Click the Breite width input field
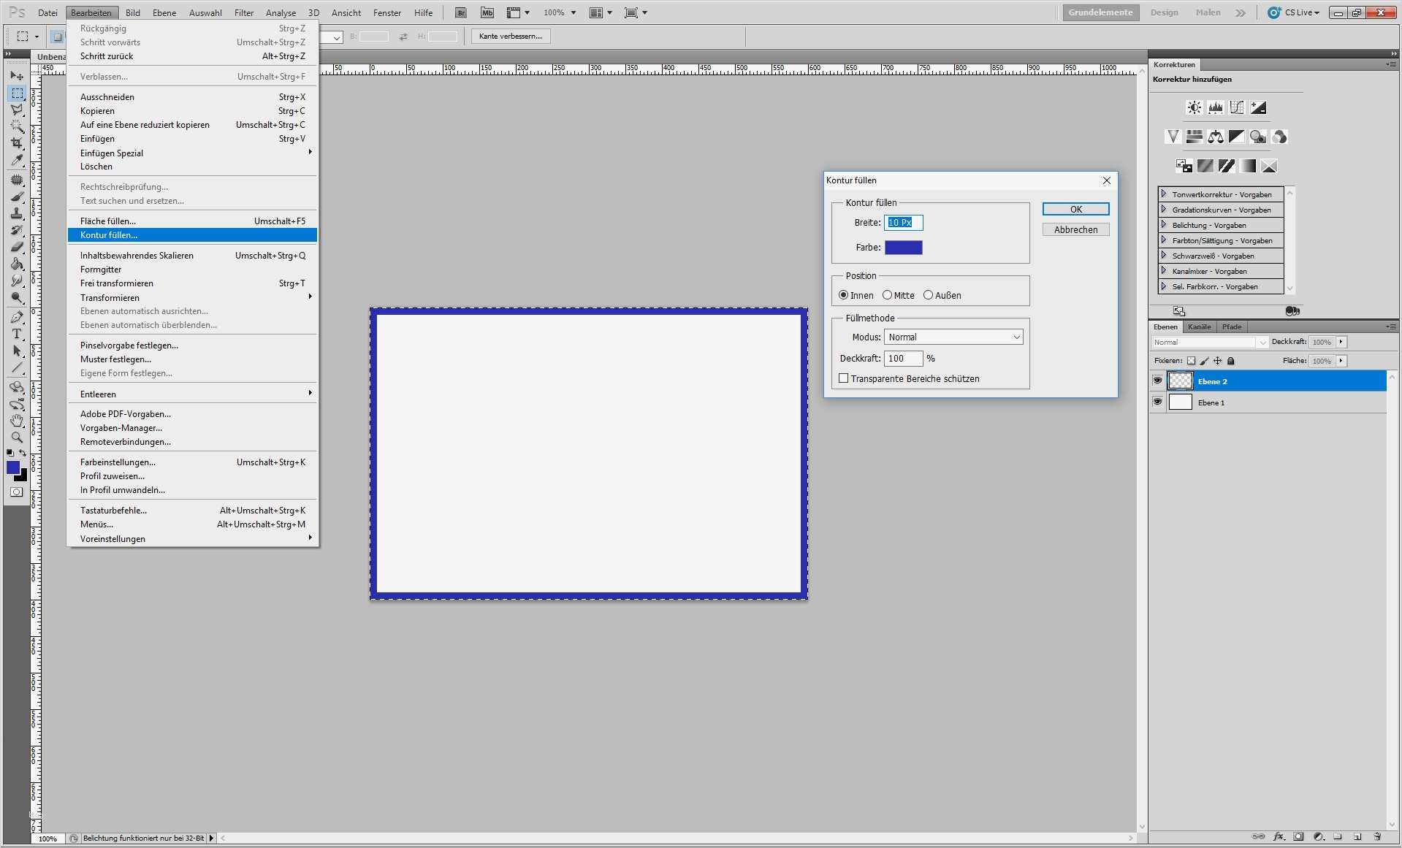The image size is (1402, 848). [x=904, y=222]
